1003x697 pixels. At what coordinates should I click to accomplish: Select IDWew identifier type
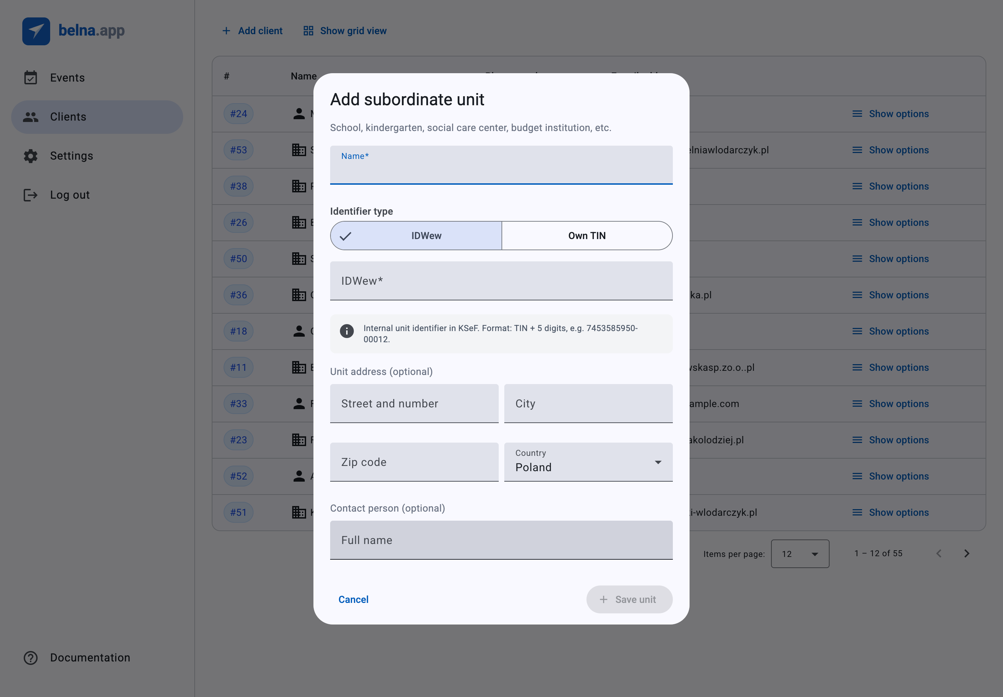416,235
